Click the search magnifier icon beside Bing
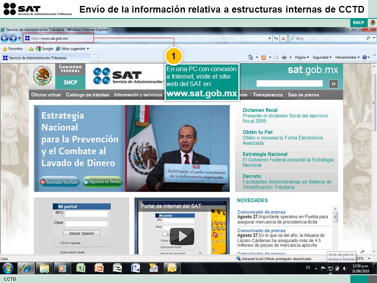This screenshot has width=377, height=283. click(368, 38)
